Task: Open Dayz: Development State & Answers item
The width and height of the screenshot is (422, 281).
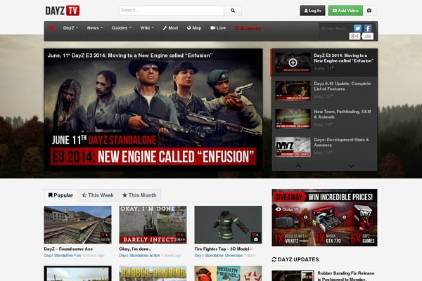Action: 341,142
